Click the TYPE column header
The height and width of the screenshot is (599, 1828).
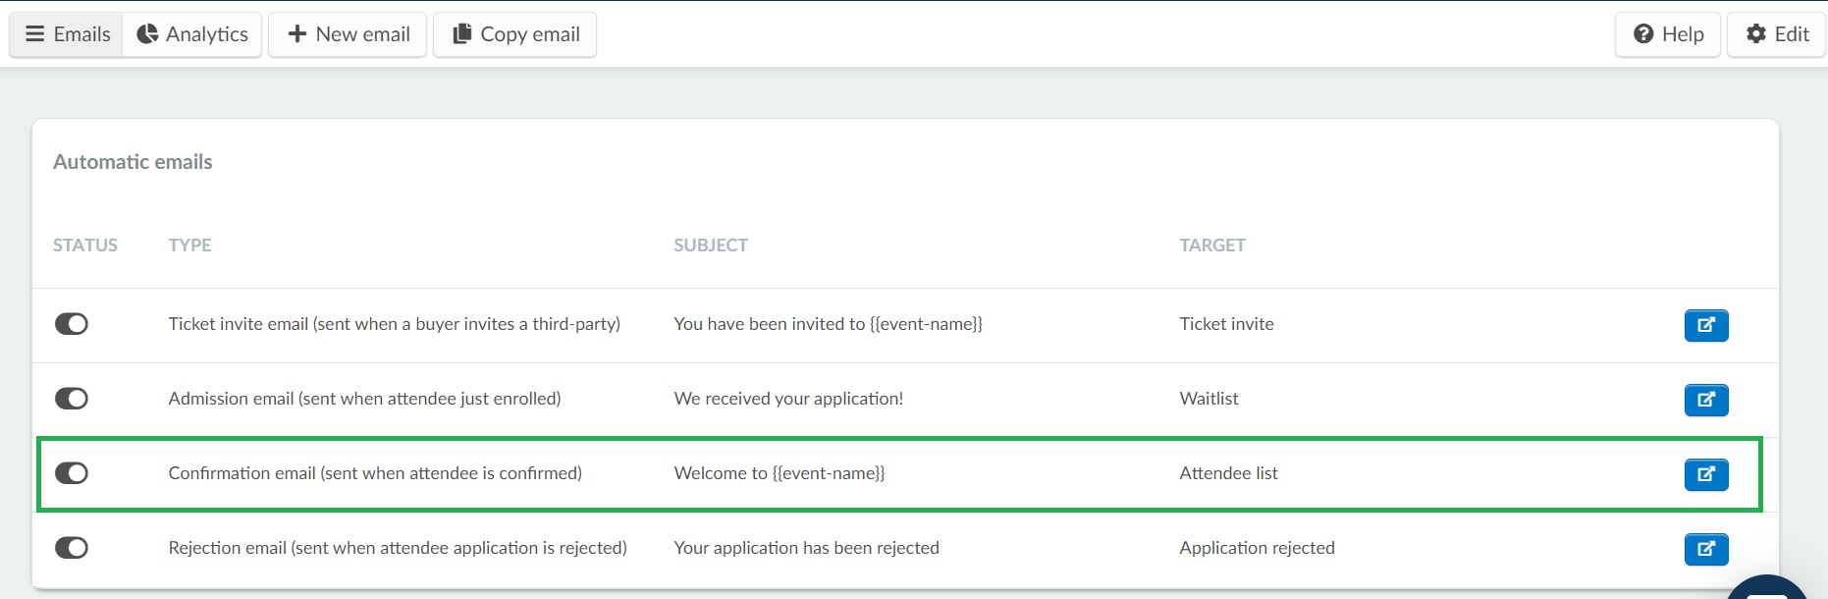(x=189, y=245)
